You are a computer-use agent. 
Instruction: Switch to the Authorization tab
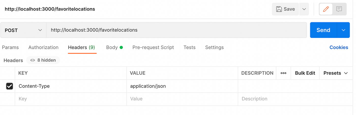[x=43, y=48]
